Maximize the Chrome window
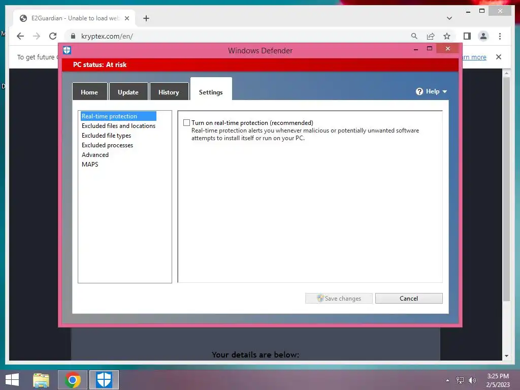 482,11
